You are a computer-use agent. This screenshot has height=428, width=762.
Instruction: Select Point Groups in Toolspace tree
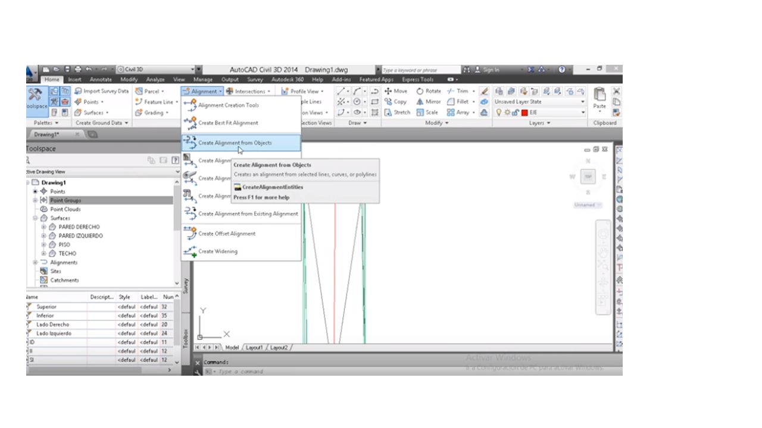[x=65, y=200]
